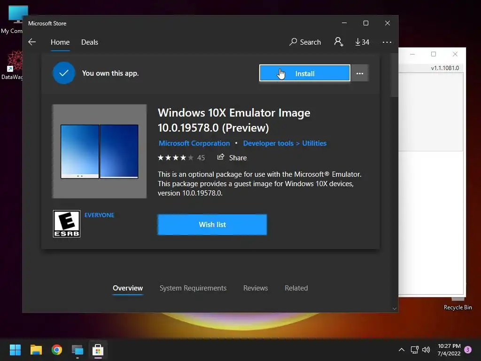
Task: Open the Related tab
Action: pos(296,288)
